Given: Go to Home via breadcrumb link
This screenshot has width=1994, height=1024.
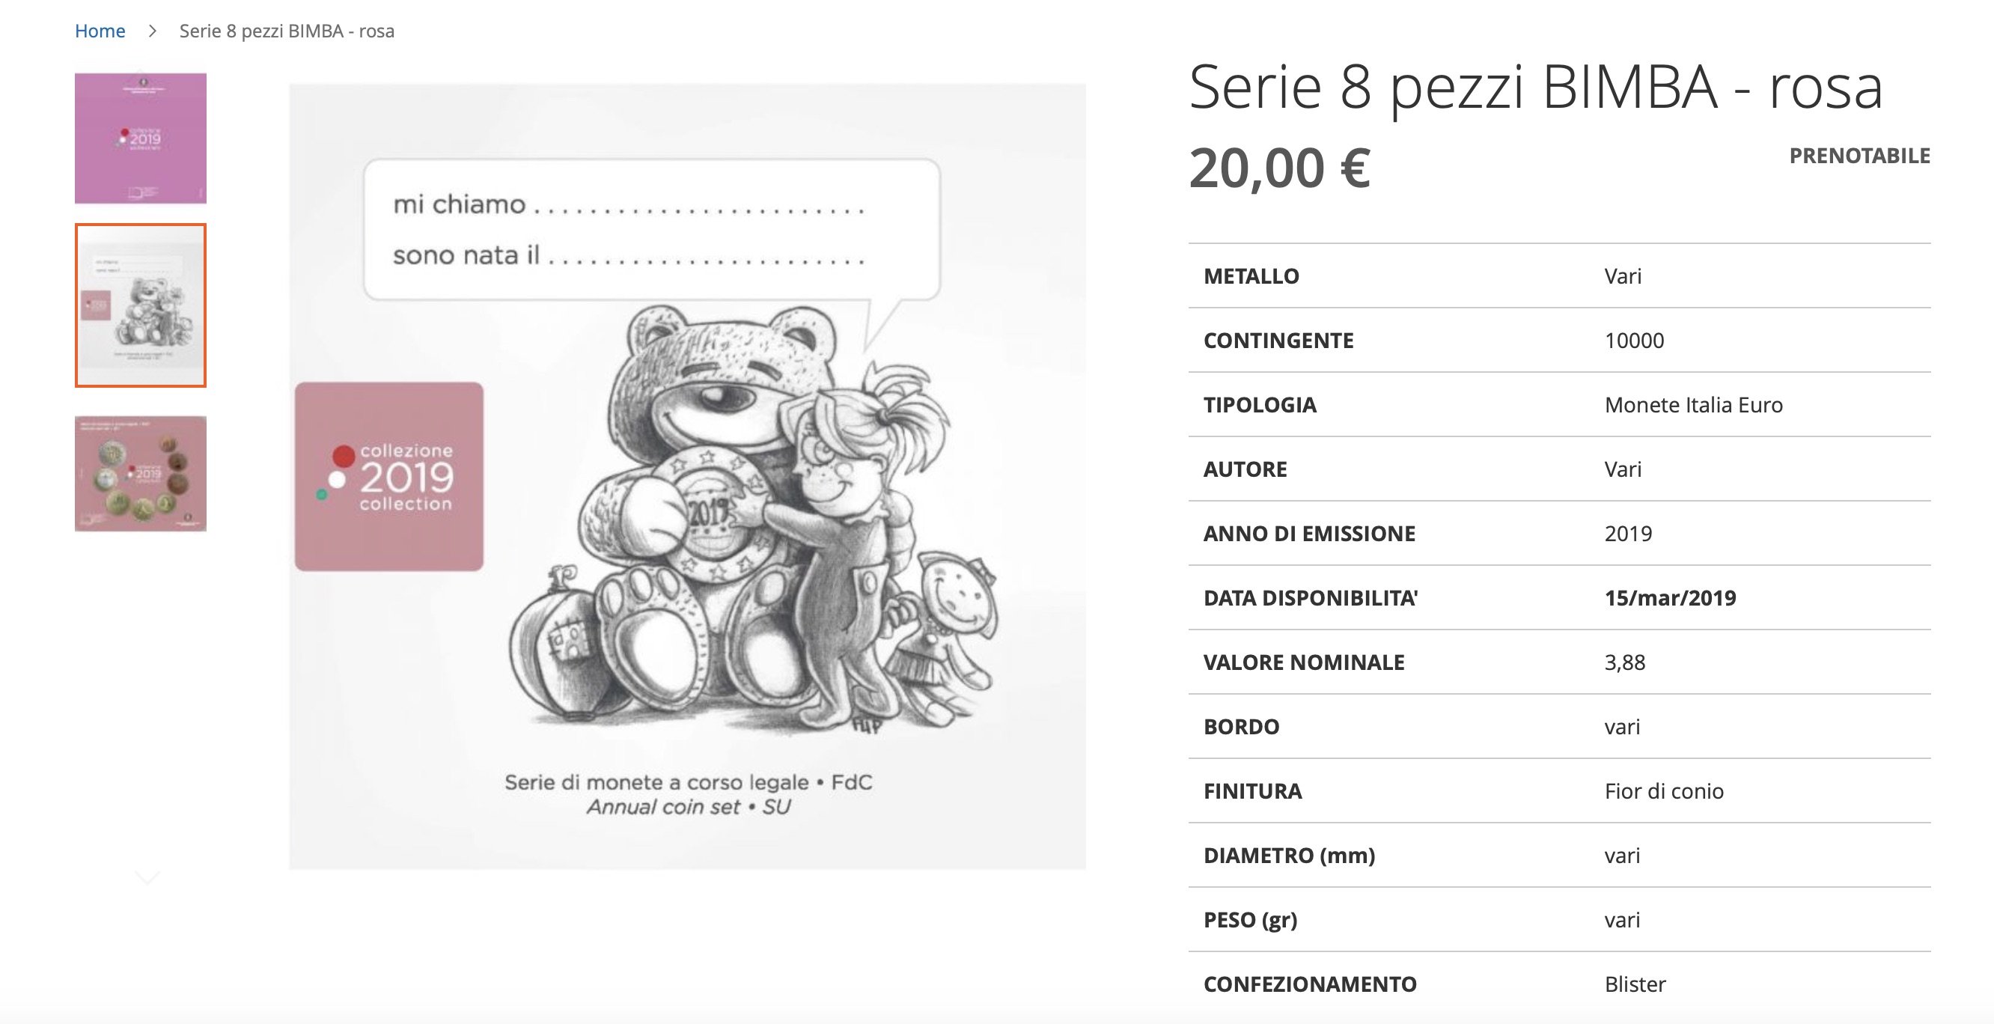Looking at the screenshot, I should pos(100,31).
